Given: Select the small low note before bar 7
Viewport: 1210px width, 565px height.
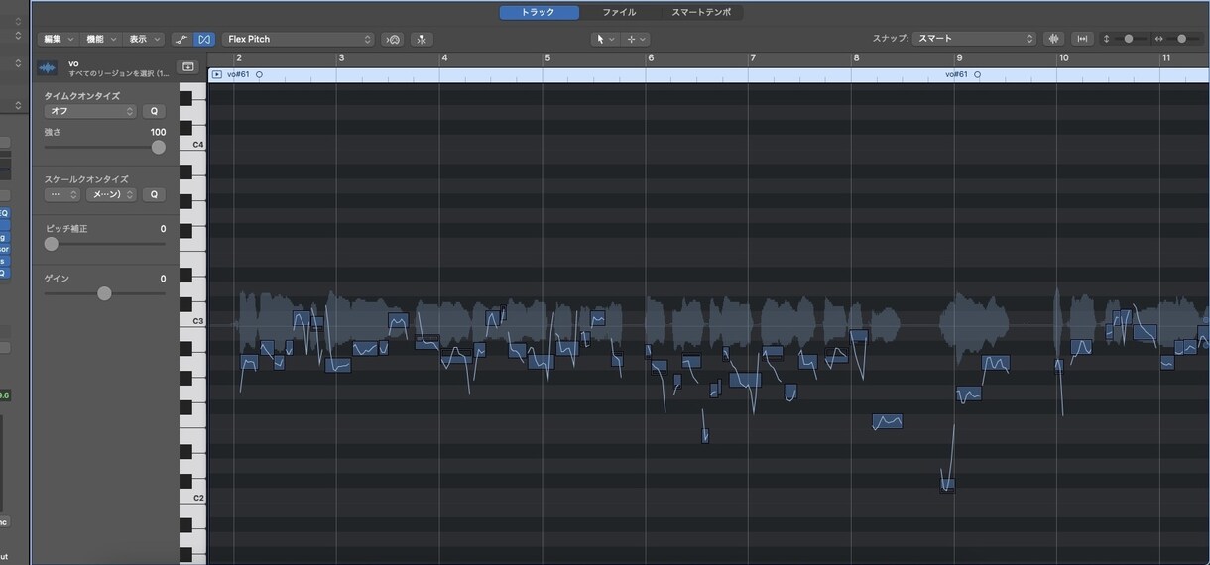Looking at the screenshot, I should 705,435.
